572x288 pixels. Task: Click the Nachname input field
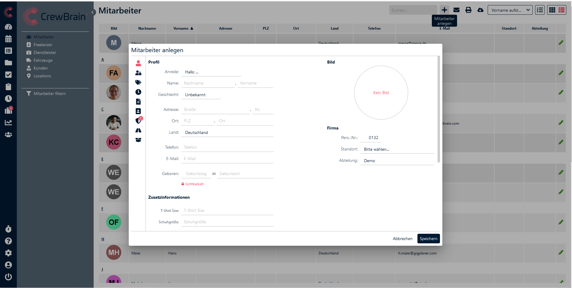click(x=208, y=83)
